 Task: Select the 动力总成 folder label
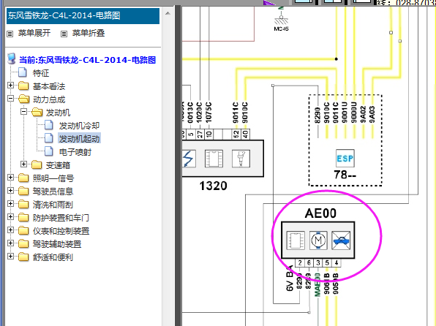(49, 99)
